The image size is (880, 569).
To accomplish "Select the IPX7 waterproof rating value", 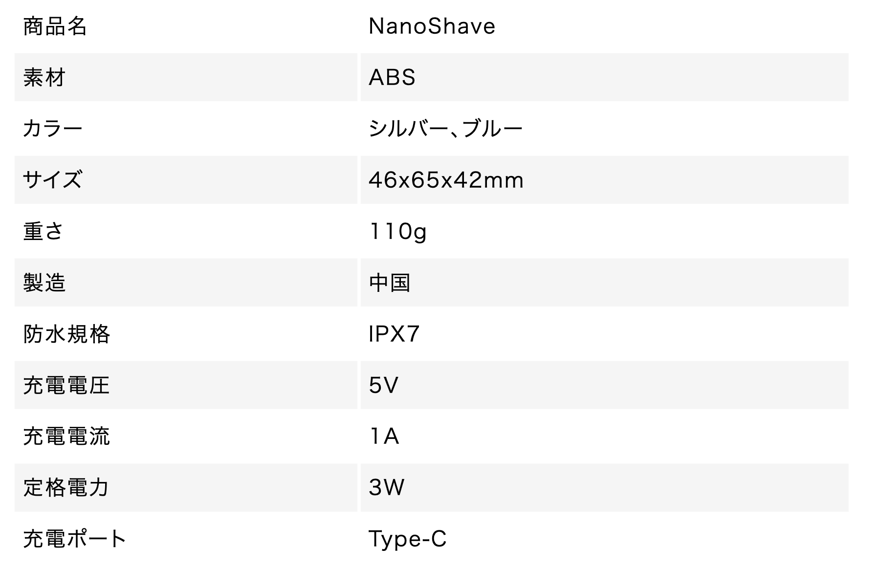I will [x=394, y=334].
